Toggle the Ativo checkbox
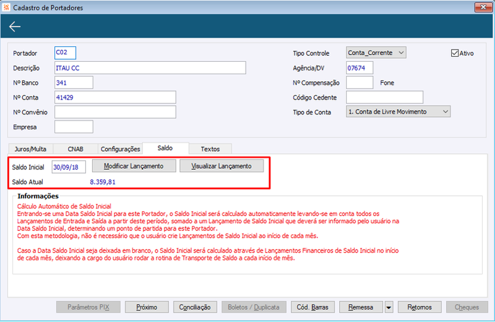The width and height of the screenshot is (495, 322). [455, 53]
